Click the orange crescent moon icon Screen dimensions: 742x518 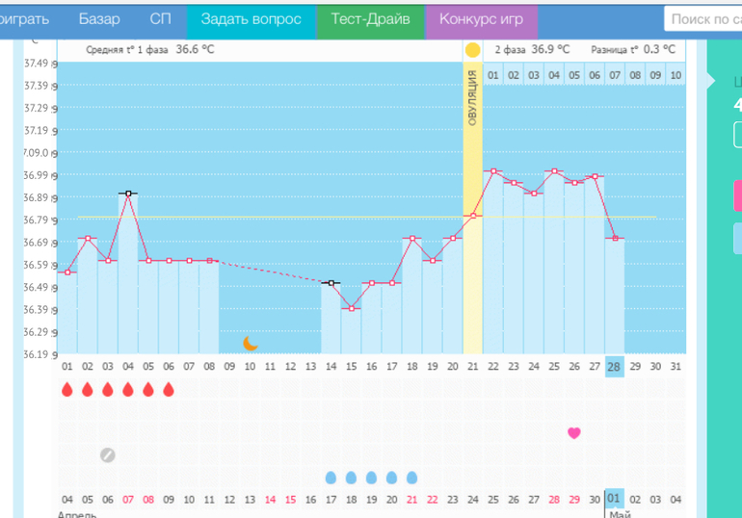pos(251,342)
